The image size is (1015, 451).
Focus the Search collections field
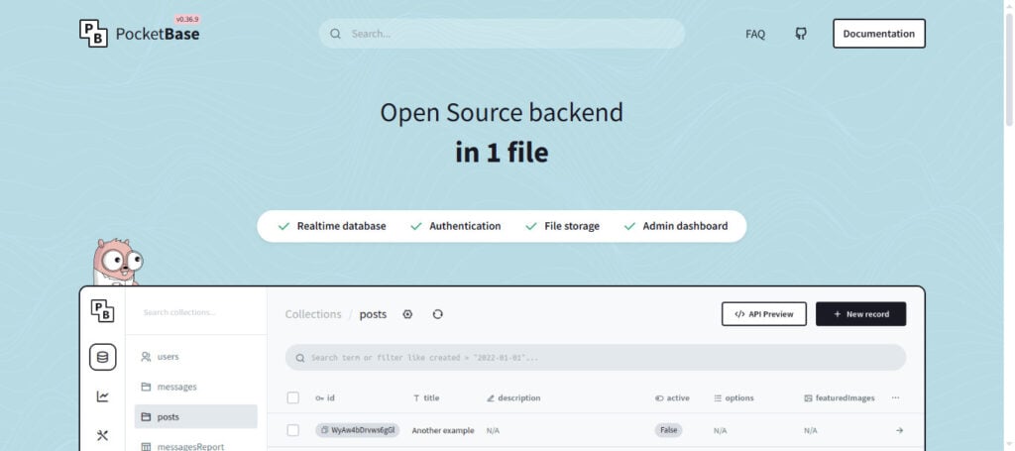click(x=195, y=312)
